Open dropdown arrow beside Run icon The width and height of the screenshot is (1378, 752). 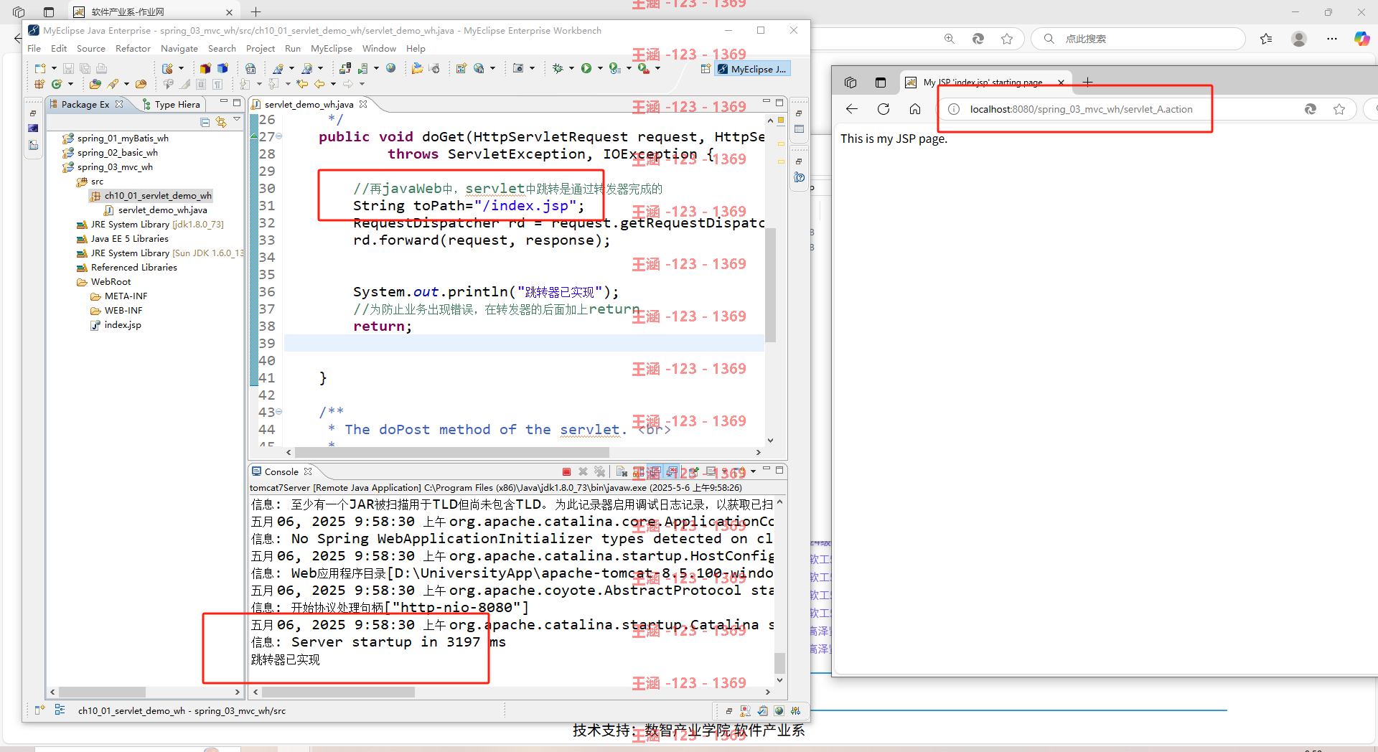[x=600, y=68]
